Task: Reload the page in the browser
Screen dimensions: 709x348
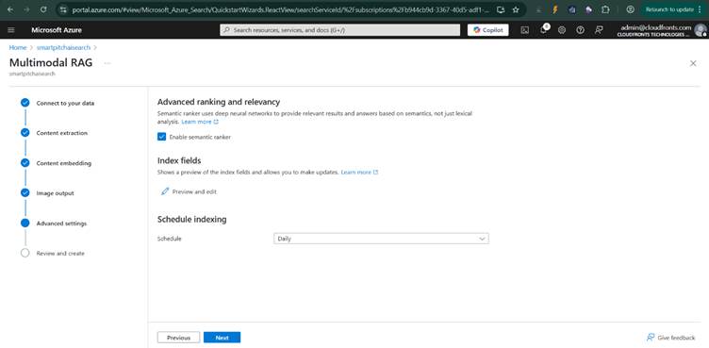Action: pyautogui.click(x=43, y=9)
